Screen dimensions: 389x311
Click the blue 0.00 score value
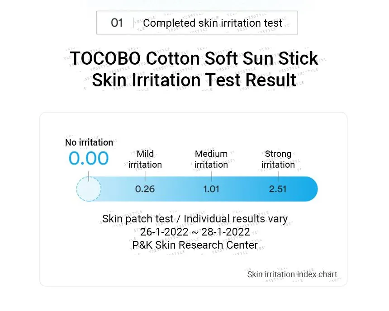pyautogui.click(x=89, y=159)
